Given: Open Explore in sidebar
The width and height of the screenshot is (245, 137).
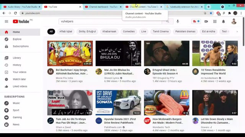Looking at the screenshot, I should pos(20,39).
